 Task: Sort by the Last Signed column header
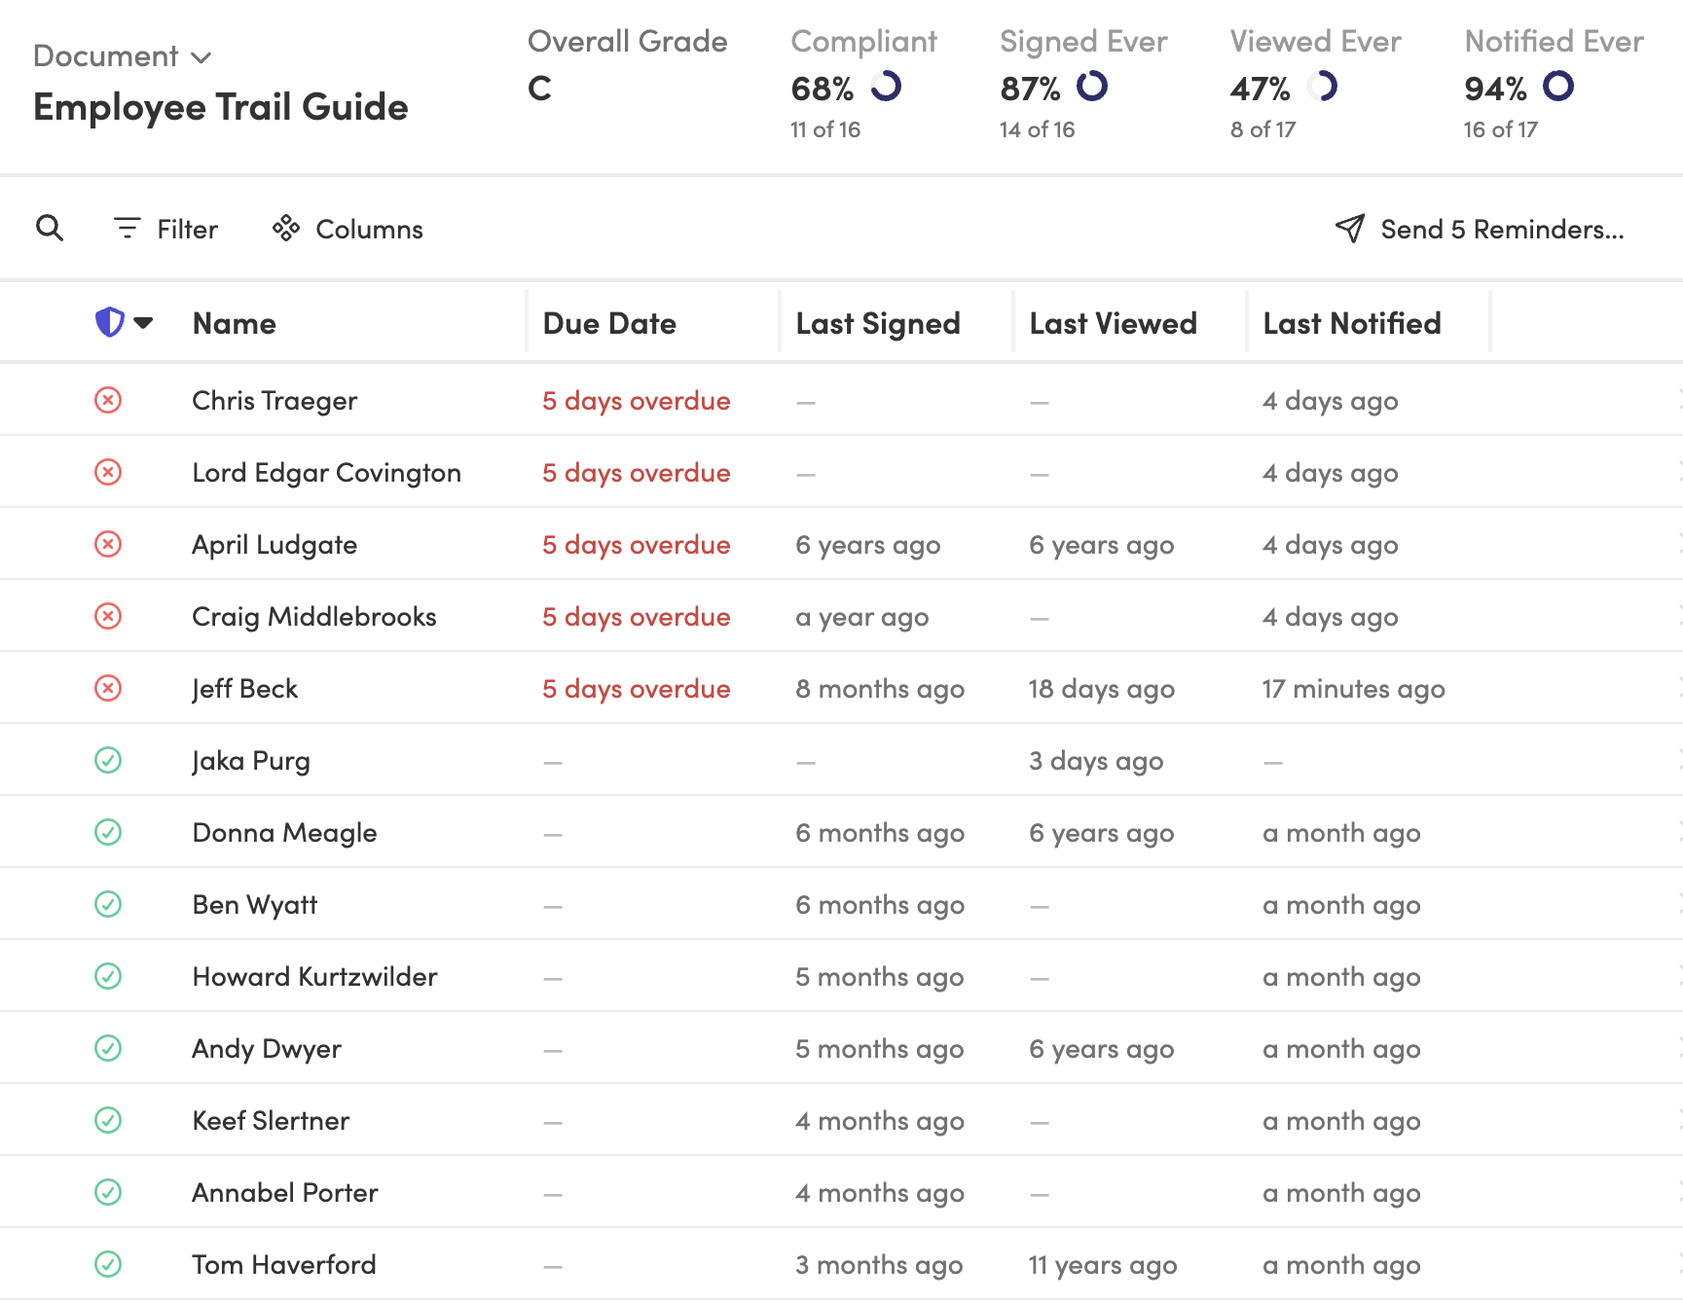coord(878,323)
